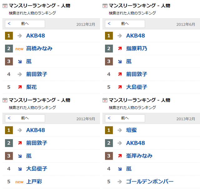Screen dimensions: 200x189
Task: Open 壇蜜 link ranked first
Action: coord(132,130)
